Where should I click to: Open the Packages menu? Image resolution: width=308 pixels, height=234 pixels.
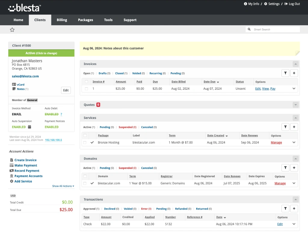point(85,20)
